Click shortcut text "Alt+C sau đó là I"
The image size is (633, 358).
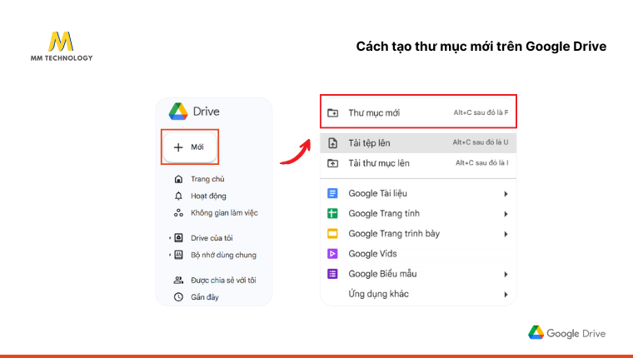click(482, 162)
